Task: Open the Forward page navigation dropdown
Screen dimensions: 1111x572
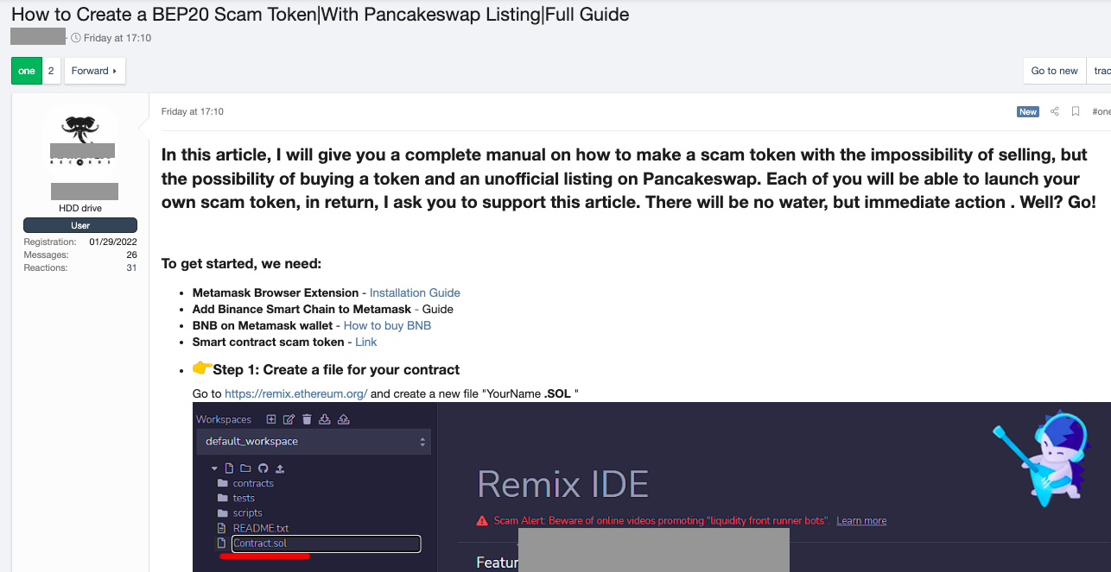Action: coord(95,71)
